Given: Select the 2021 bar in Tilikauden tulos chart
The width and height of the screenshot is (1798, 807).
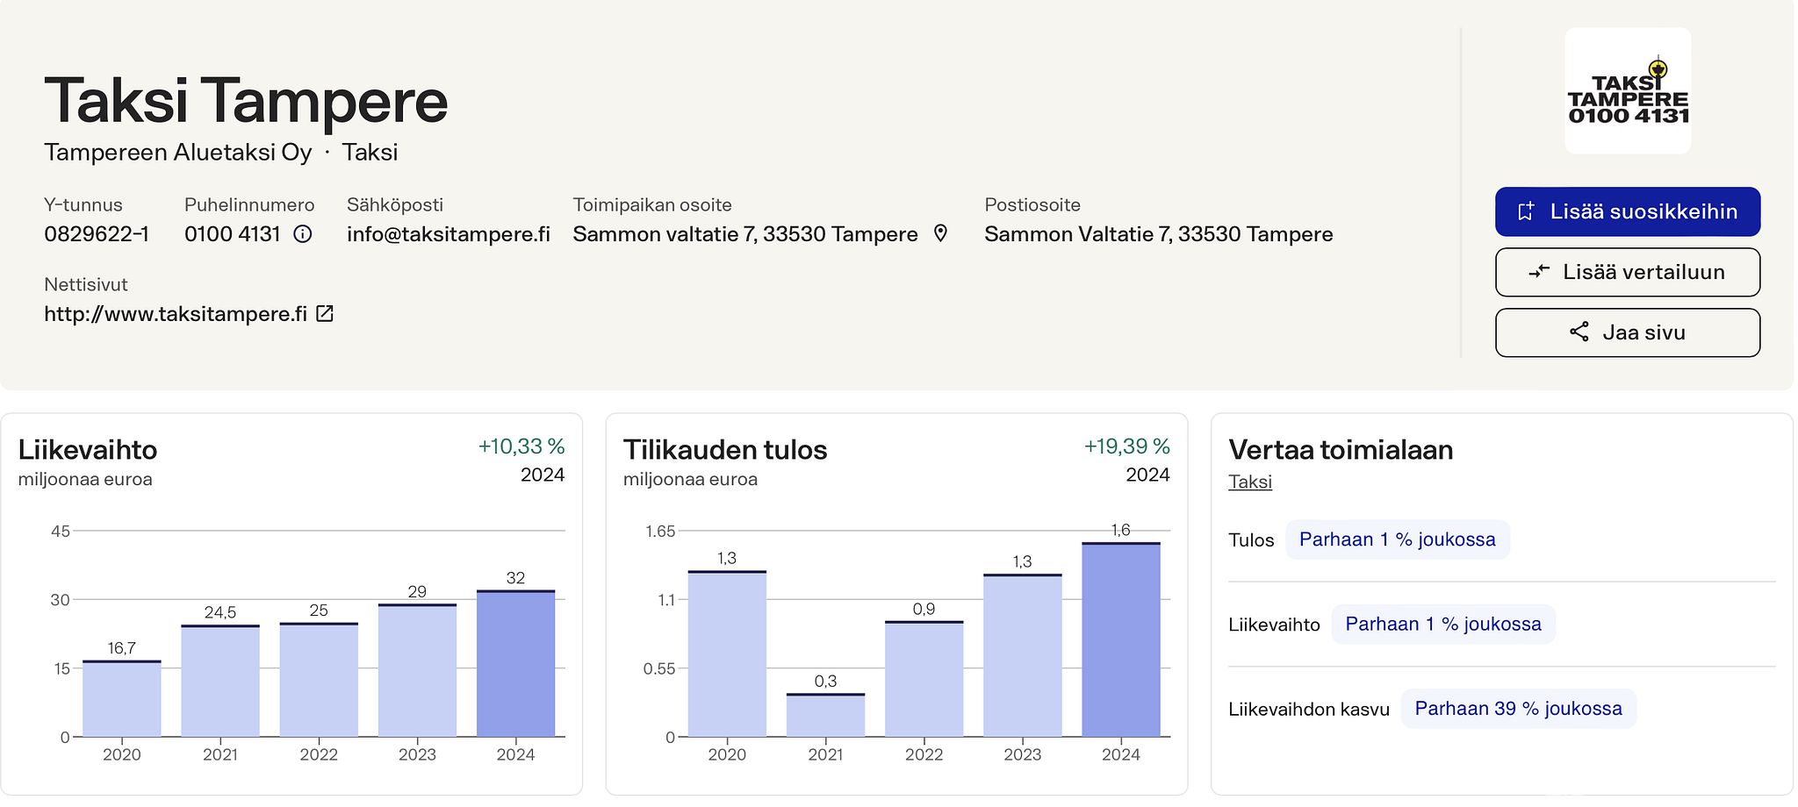Looking at the screenshot, I should point(825,715).
